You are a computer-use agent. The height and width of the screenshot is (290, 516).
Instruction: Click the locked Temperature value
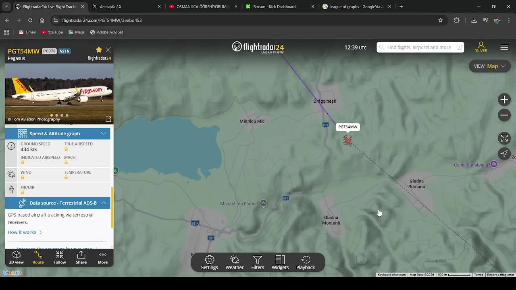point(66,178)
